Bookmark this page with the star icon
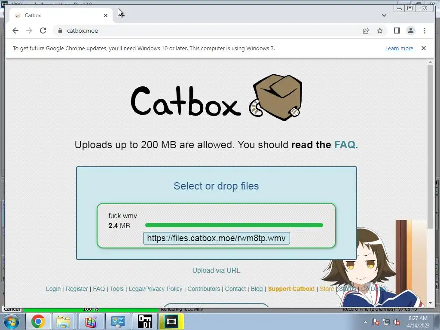This screenshot has width=440, height=330. pos(380,31)
